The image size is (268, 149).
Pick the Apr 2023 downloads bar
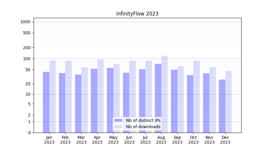[x=100, y=96]
